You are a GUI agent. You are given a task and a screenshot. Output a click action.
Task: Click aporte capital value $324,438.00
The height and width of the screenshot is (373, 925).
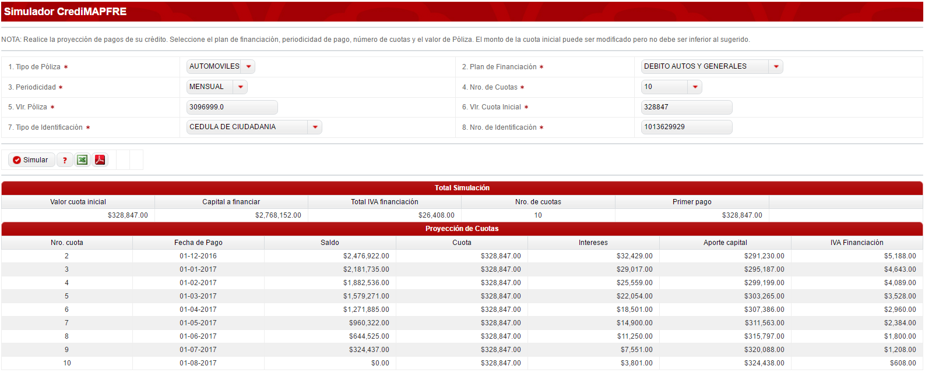click(x=764, y=363)
